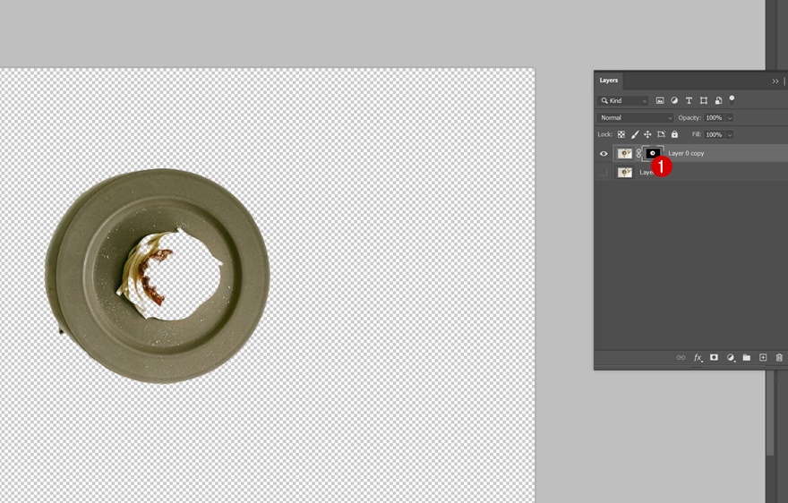Add layer mask icon
The height and width of the screenshot is (503, 788).
click(x=714, y=357)
